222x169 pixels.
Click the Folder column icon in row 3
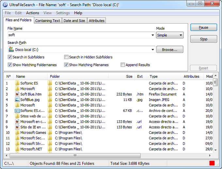pos(50,94)
